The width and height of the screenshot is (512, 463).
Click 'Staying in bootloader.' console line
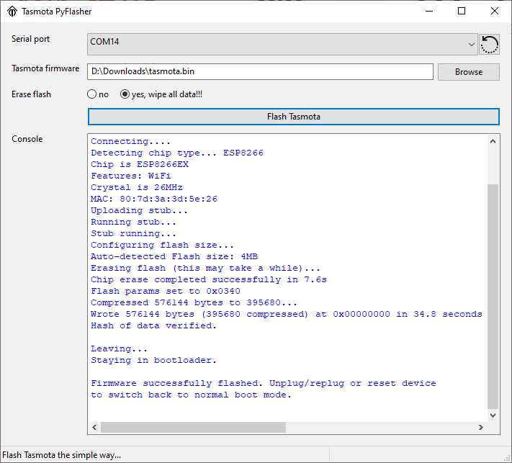(154, 361)
